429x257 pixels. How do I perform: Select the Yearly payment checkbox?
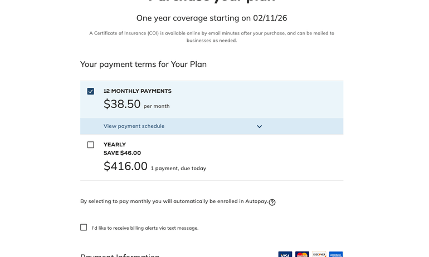pyautogui.click(x=91, y=145)
